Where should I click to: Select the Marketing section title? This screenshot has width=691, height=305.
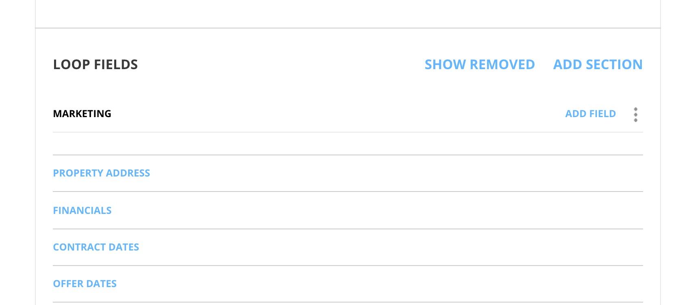point(82,114)
